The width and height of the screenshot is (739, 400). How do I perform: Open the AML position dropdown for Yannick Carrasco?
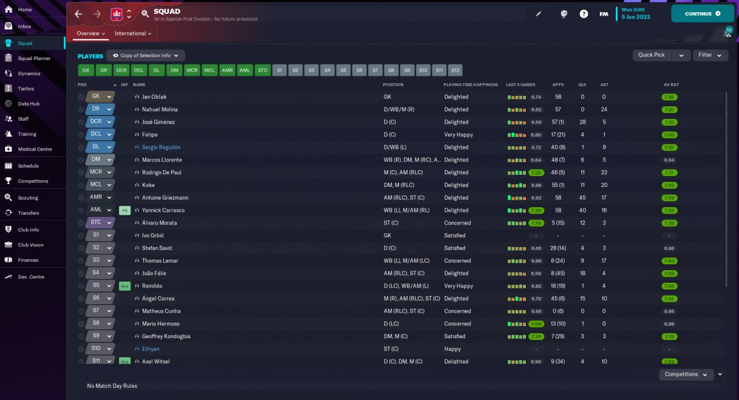[x=100, y=210]
